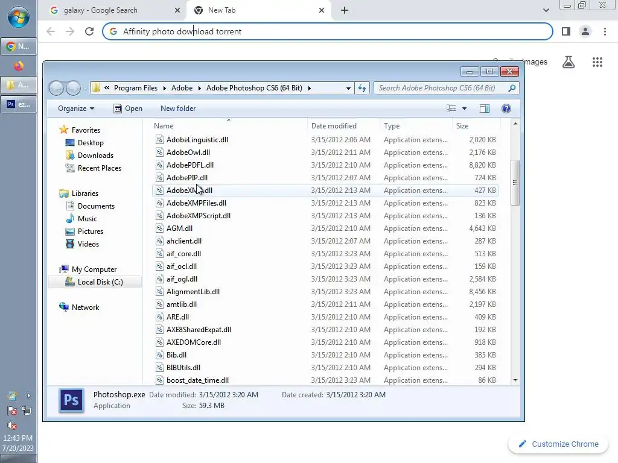Click the Action Center flag tray icon
The image size is (618, 463).
12,411
